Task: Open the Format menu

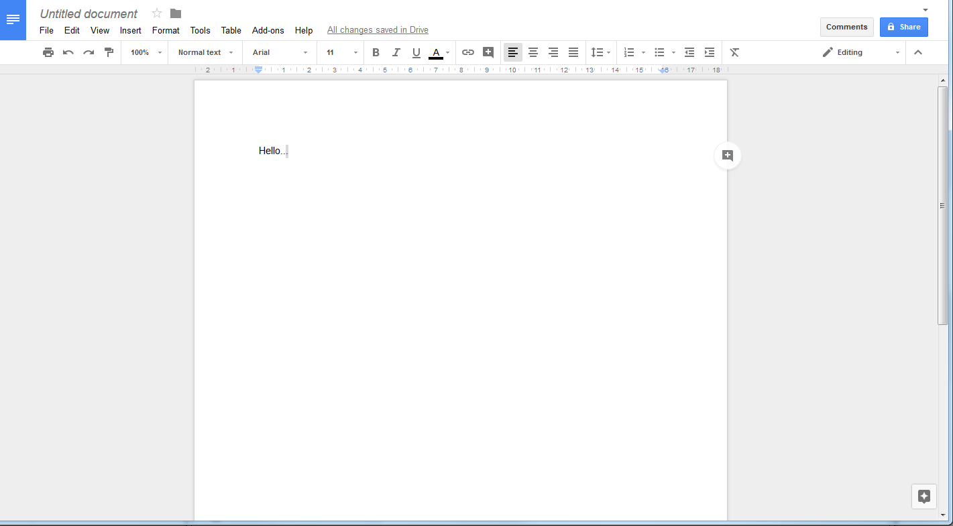Action: click(x=166, y=30)
